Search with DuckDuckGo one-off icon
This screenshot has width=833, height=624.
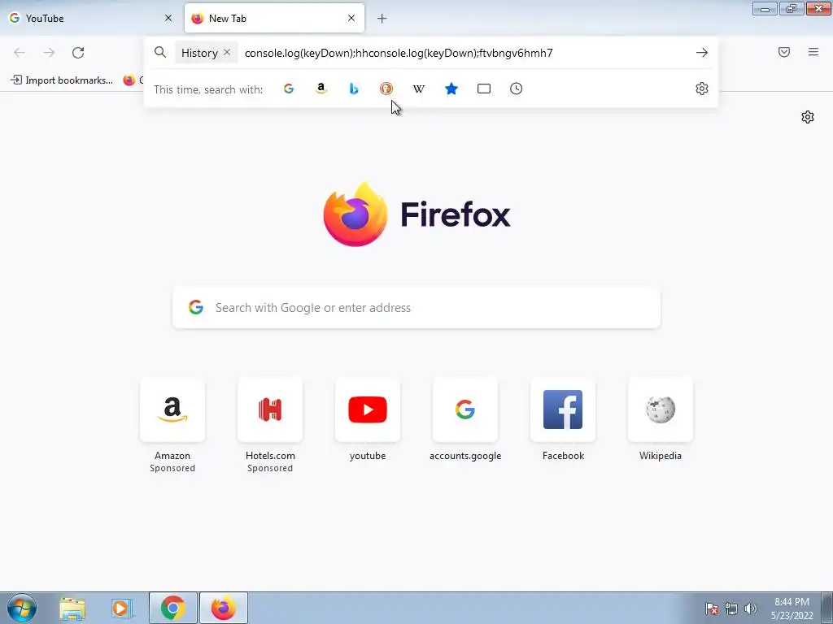[386, 89]
